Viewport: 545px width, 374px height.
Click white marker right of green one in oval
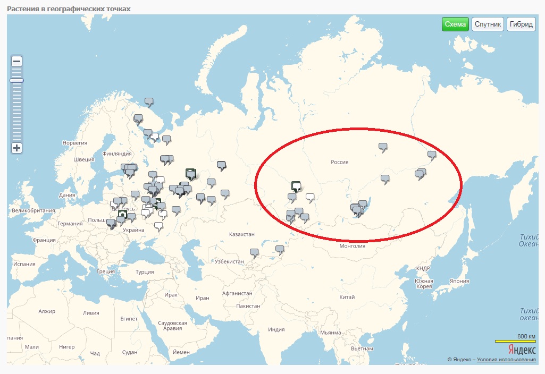tap(310, 197)
